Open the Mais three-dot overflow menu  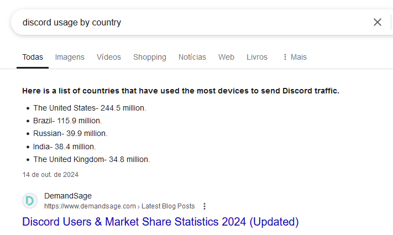(295, 57)
